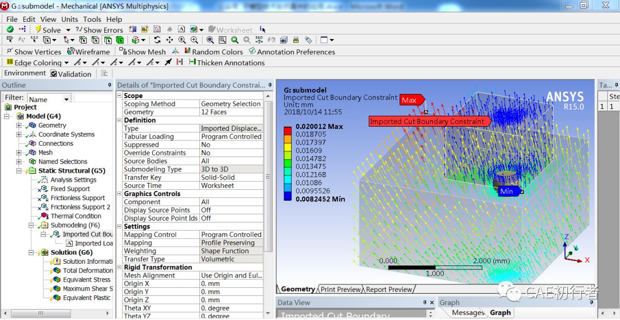The width and height of the screenshot is (620, 320).
Task: Click Random Colors button
Action: click(x=213, y=52)
